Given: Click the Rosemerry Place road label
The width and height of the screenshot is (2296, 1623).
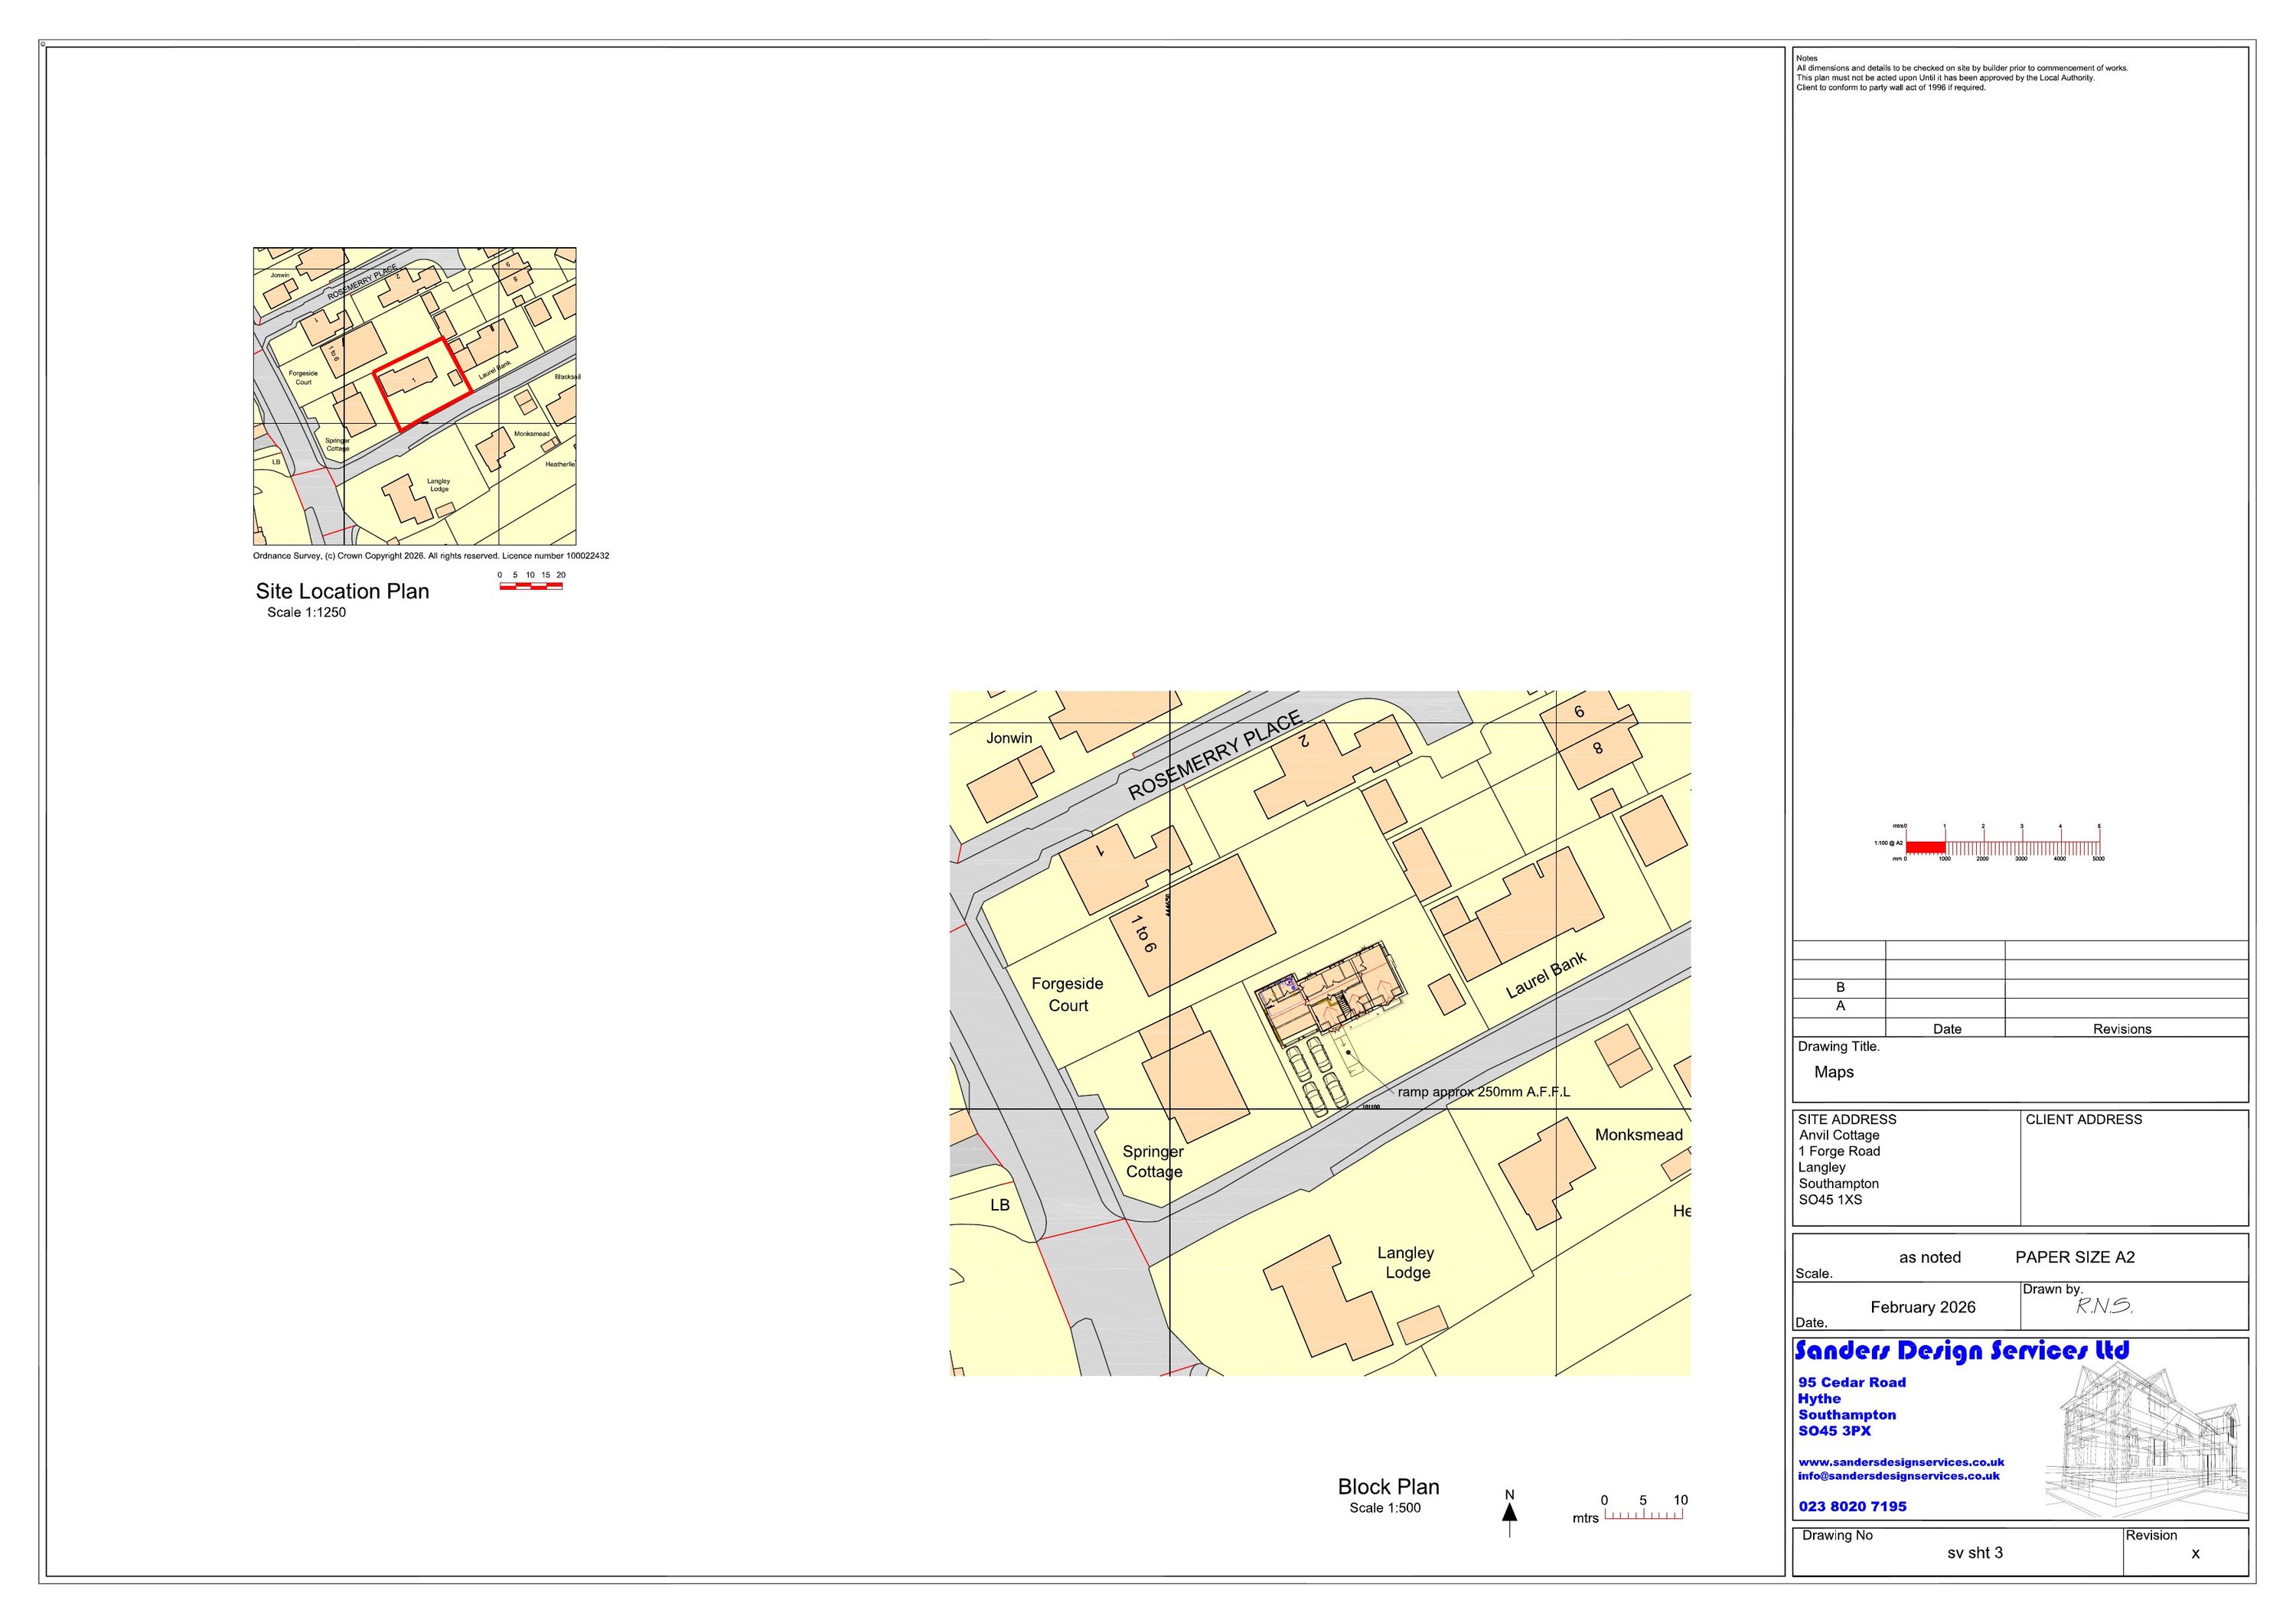Looking at the screenshot, I should (1214, 755).
